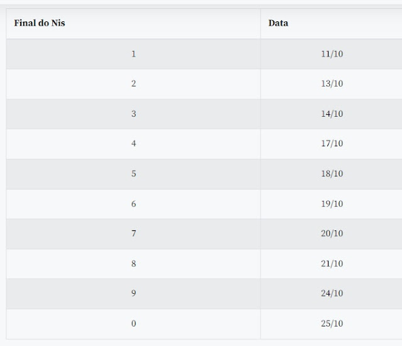This screenshot has height=346, width=402.
Task: Select the NIS ending 4 cell
Action: pyautogui.click(x=133, y=144)
